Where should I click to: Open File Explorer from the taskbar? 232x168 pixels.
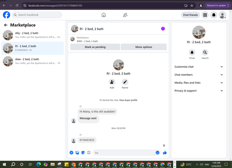coord(52,164)
